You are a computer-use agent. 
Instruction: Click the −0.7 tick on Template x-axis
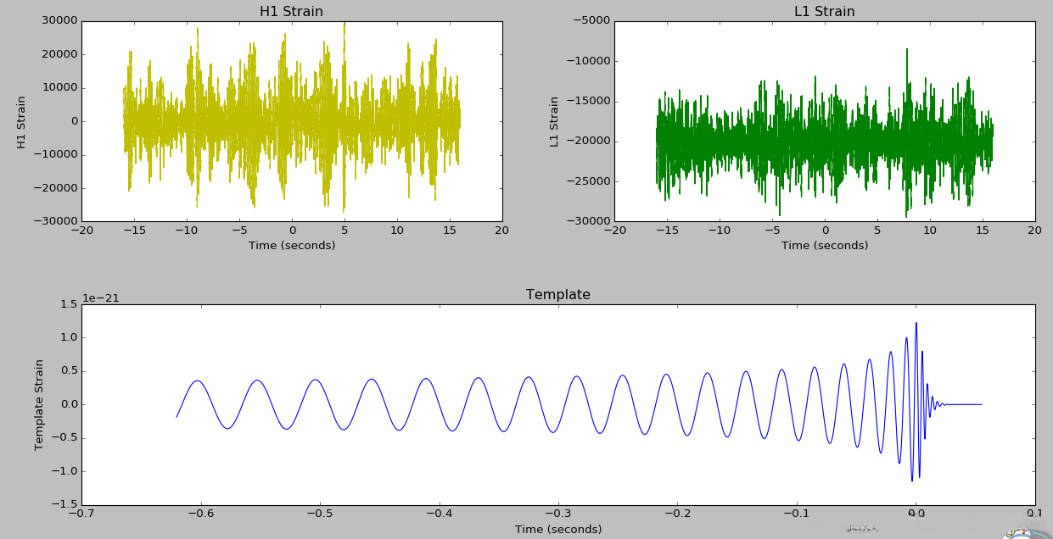81,514
